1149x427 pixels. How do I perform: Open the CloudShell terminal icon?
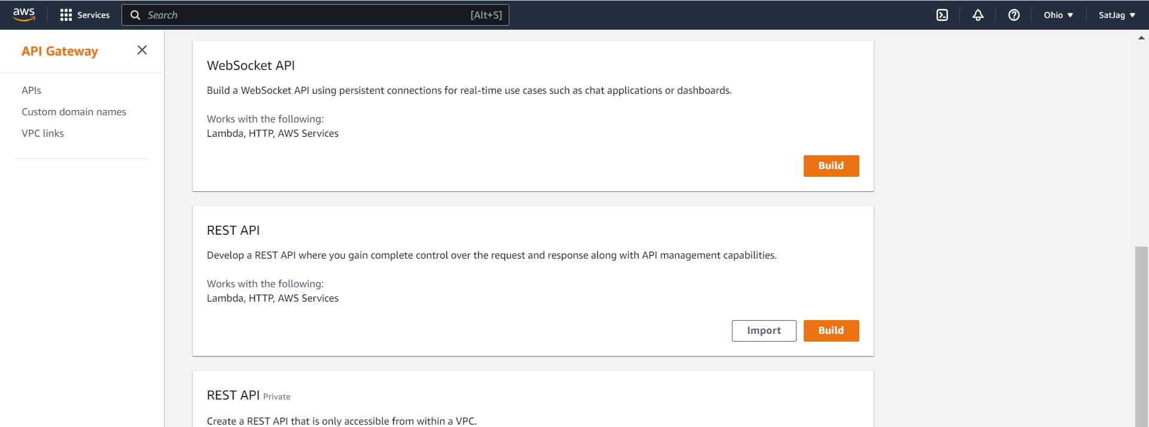[x=942, y=15]
